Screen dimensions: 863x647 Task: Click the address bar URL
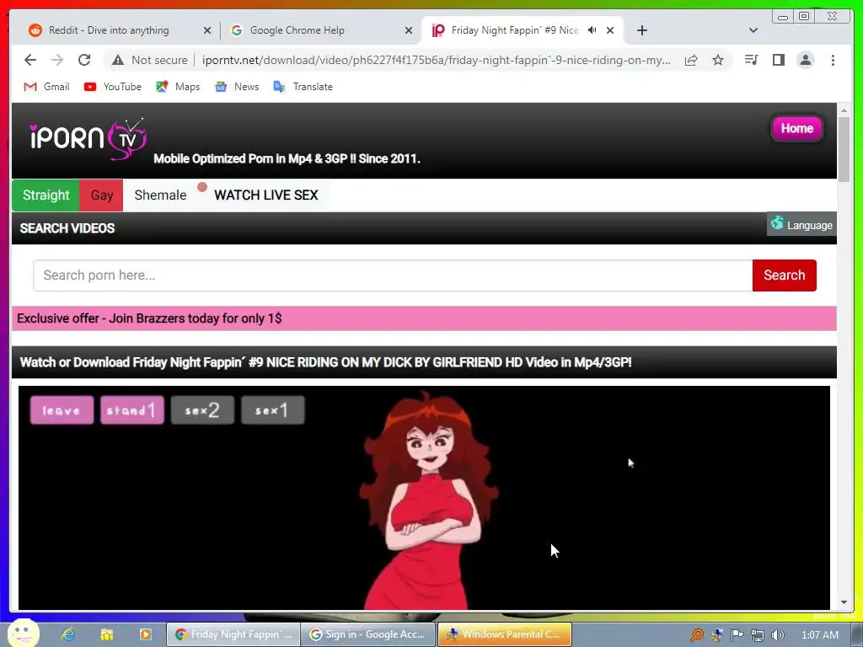436,60
